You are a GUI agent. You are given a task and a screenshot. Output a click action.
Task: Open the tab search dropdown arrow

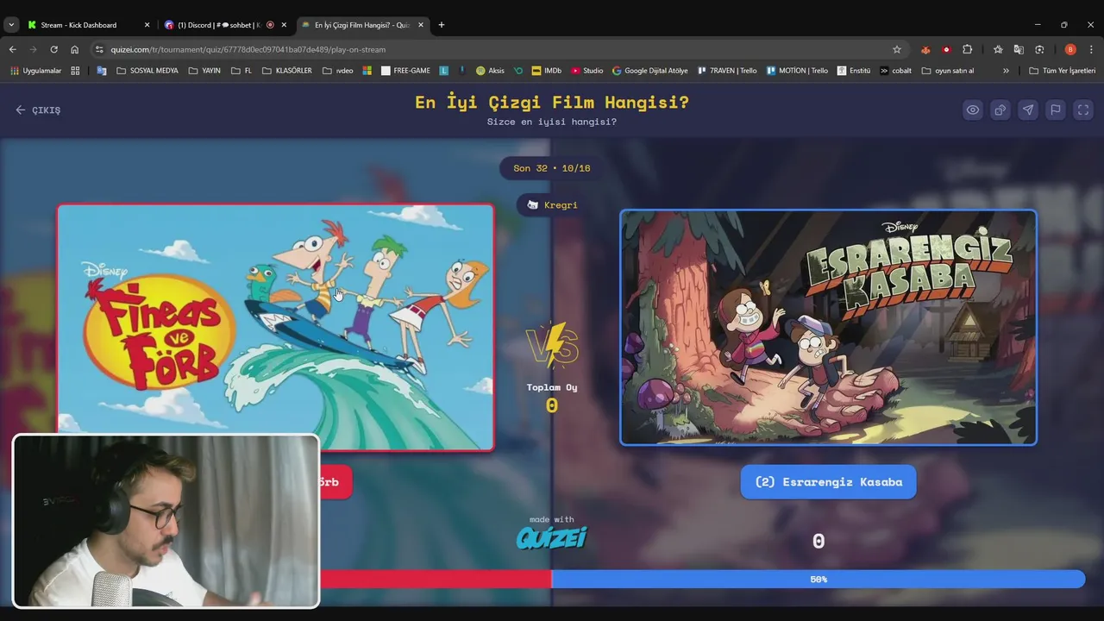10,25
